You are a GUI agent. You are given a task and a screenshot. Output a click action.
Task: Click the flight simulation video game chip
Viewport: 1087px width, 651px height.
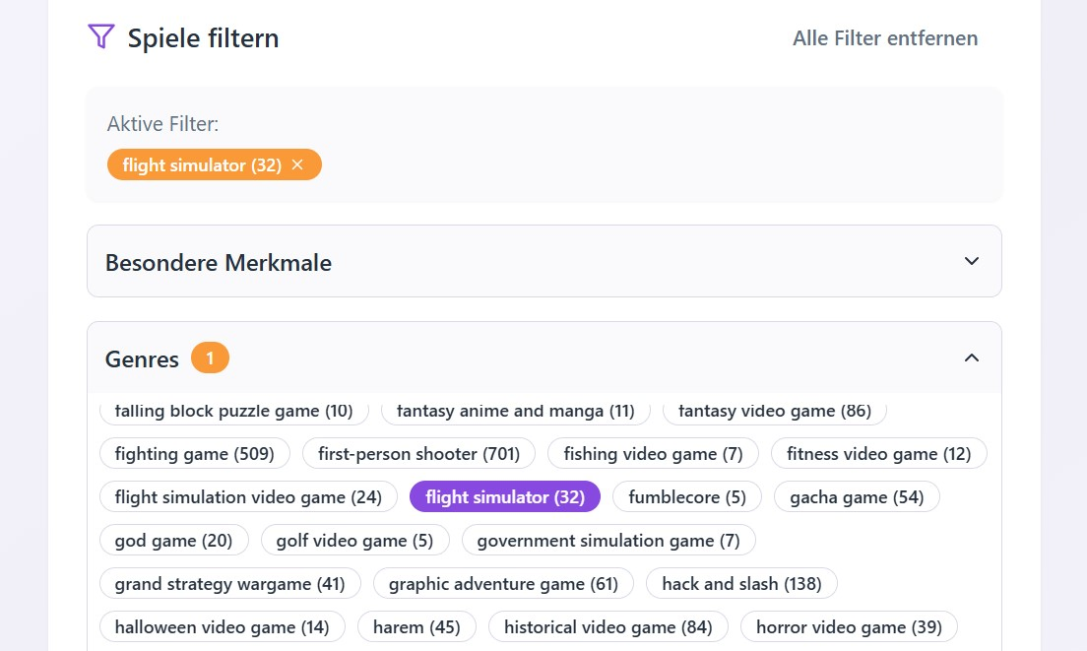(248, 496)
